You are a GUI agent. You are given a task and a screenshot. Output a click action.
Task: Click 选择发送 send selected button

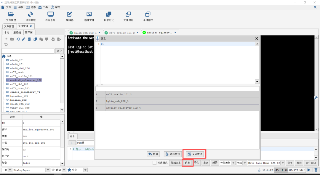pyautogui.click(x=173, y=154)
